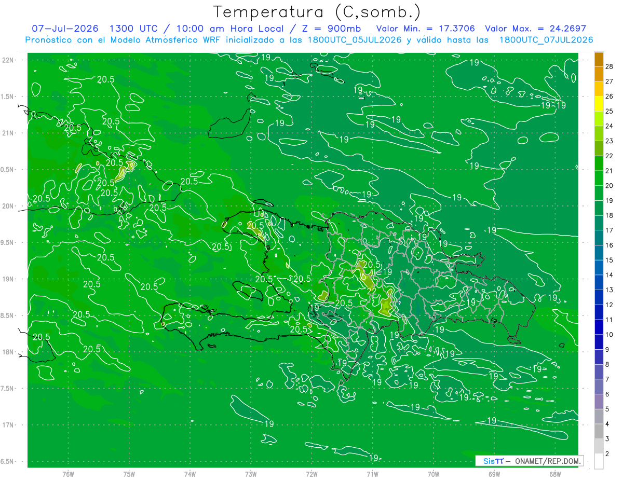Screen dimensions: 623x481
Task: Click the '9' color scale label
Action: (x=607, y=350)
